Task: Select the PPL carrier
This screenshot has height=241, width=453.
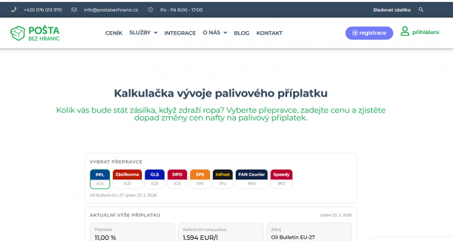Action: (x=100, y=179)
